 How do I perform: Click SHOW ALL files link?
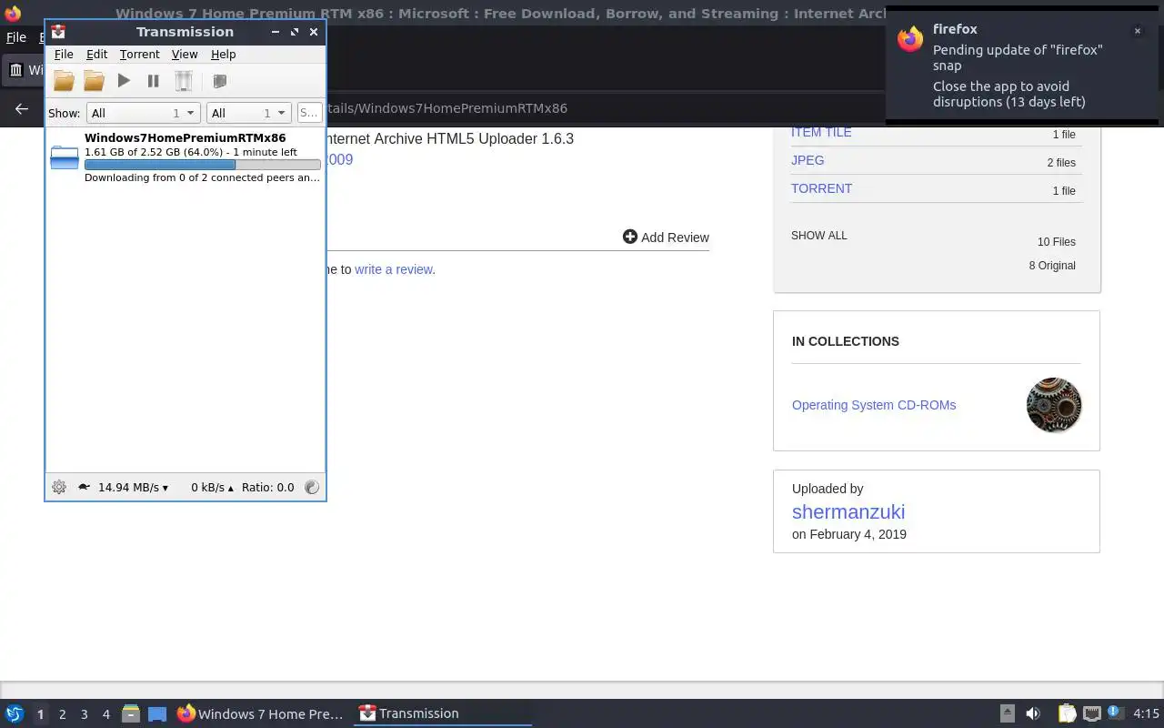pos(818,235)
